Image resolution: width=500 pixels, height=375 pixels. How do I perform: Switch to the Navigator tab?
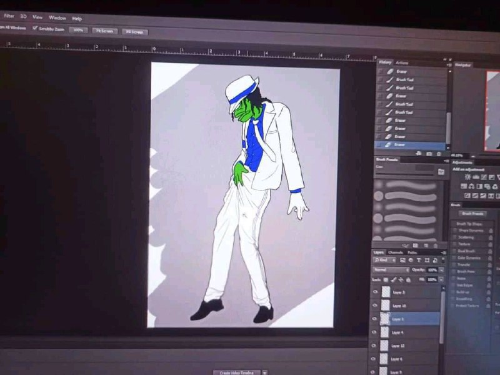(x=462, y=65)
